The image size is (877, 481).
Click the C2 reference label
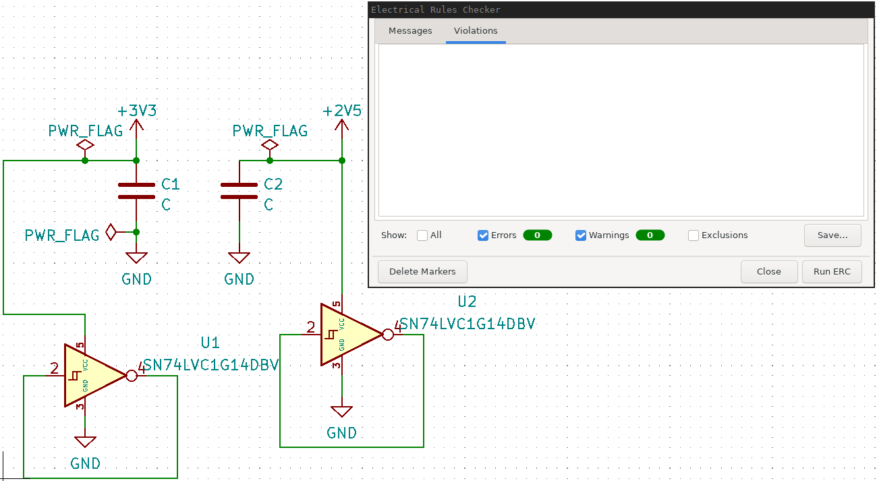[x=273, y=184]
